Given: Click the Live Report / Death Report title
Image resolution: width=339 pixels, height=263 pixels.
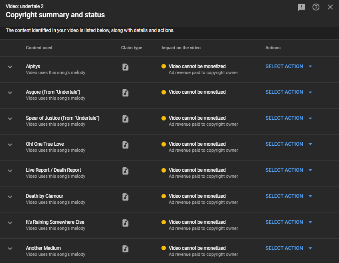Looking at the screenshot, I should coord(53,170).
